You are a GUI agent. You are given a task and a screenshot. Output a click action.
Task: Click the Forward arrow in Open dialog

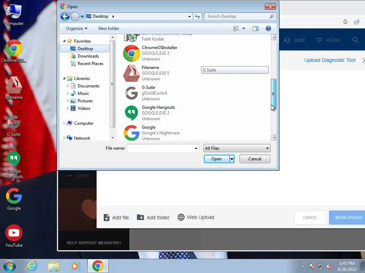point(75,16)
